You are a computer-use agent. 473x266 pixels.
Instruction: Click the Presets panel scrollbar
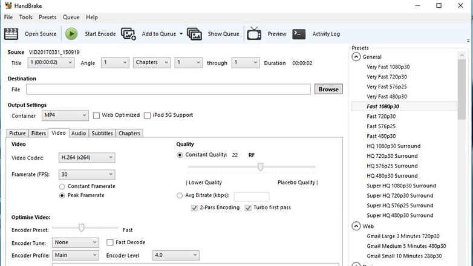(x=462, y=89)
